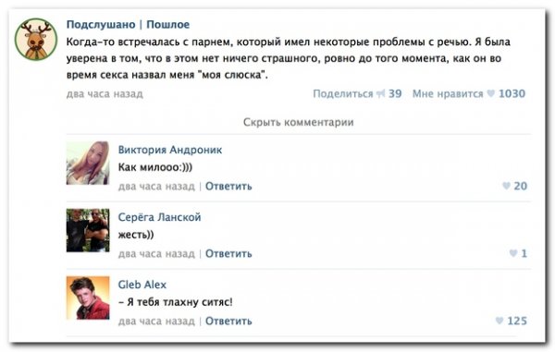
Task: Click the comment text Как милооо:)))
Action: 155,167
